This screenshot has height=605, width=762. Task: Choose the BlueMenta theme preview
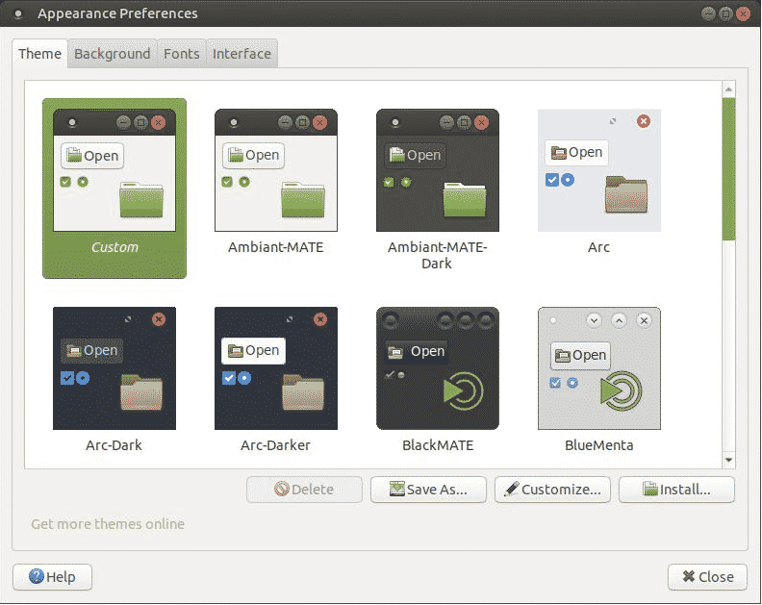click(599, 368)
